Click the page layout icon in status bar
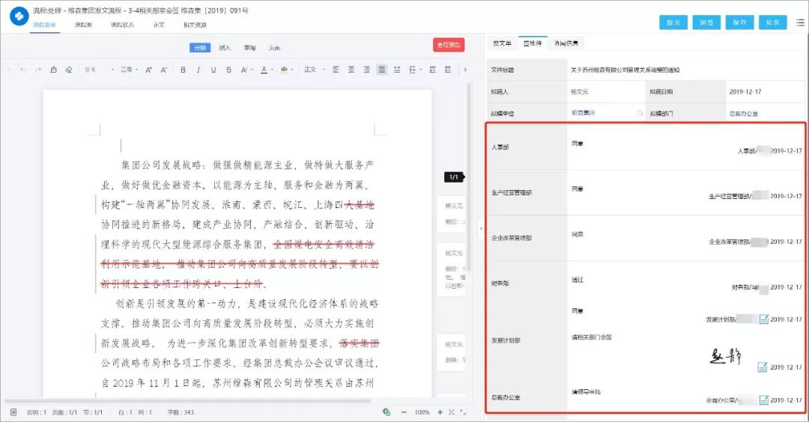The height and width of the screenshot is (422, 809). click(13, 412)
